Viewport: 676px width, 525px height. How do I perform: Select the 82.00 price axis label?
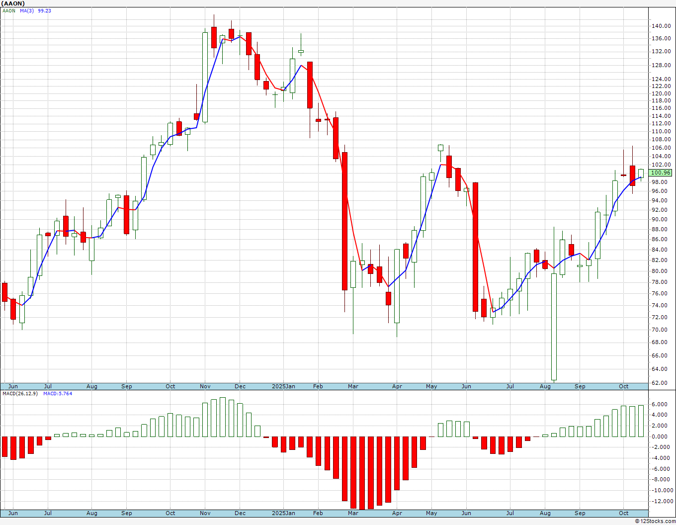click(661, 260)
